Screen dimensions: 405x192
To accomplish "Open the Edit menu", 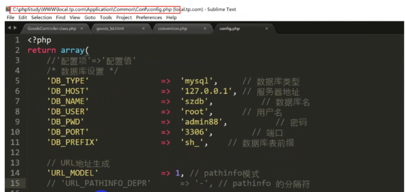I will click(23, 18).
